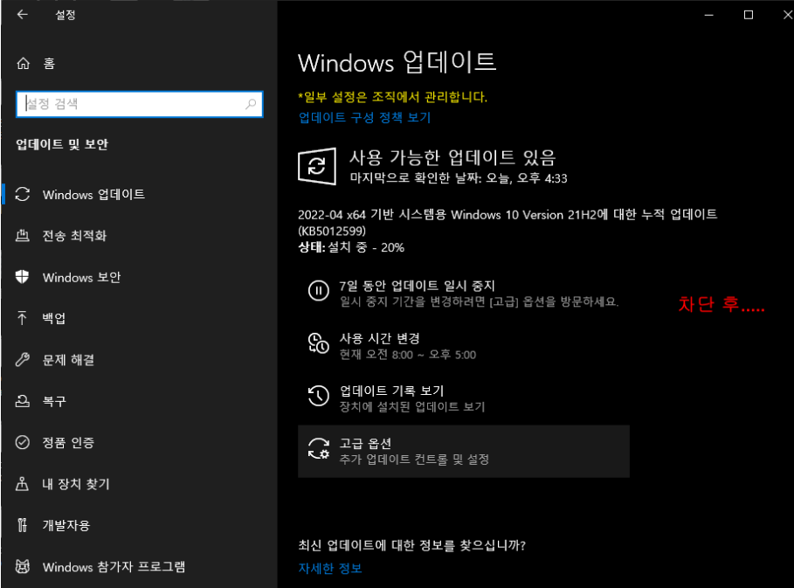Click the clock icon for 사용 시간 변경
Image resolution: width=794 pixels, height=588 pixels.
[x=319, y=342]
